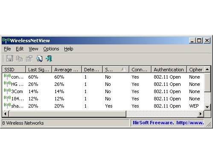Click the vertical scrollbar thumb
Viewport: 213px width, 164px height.
(x=207, y=82)
